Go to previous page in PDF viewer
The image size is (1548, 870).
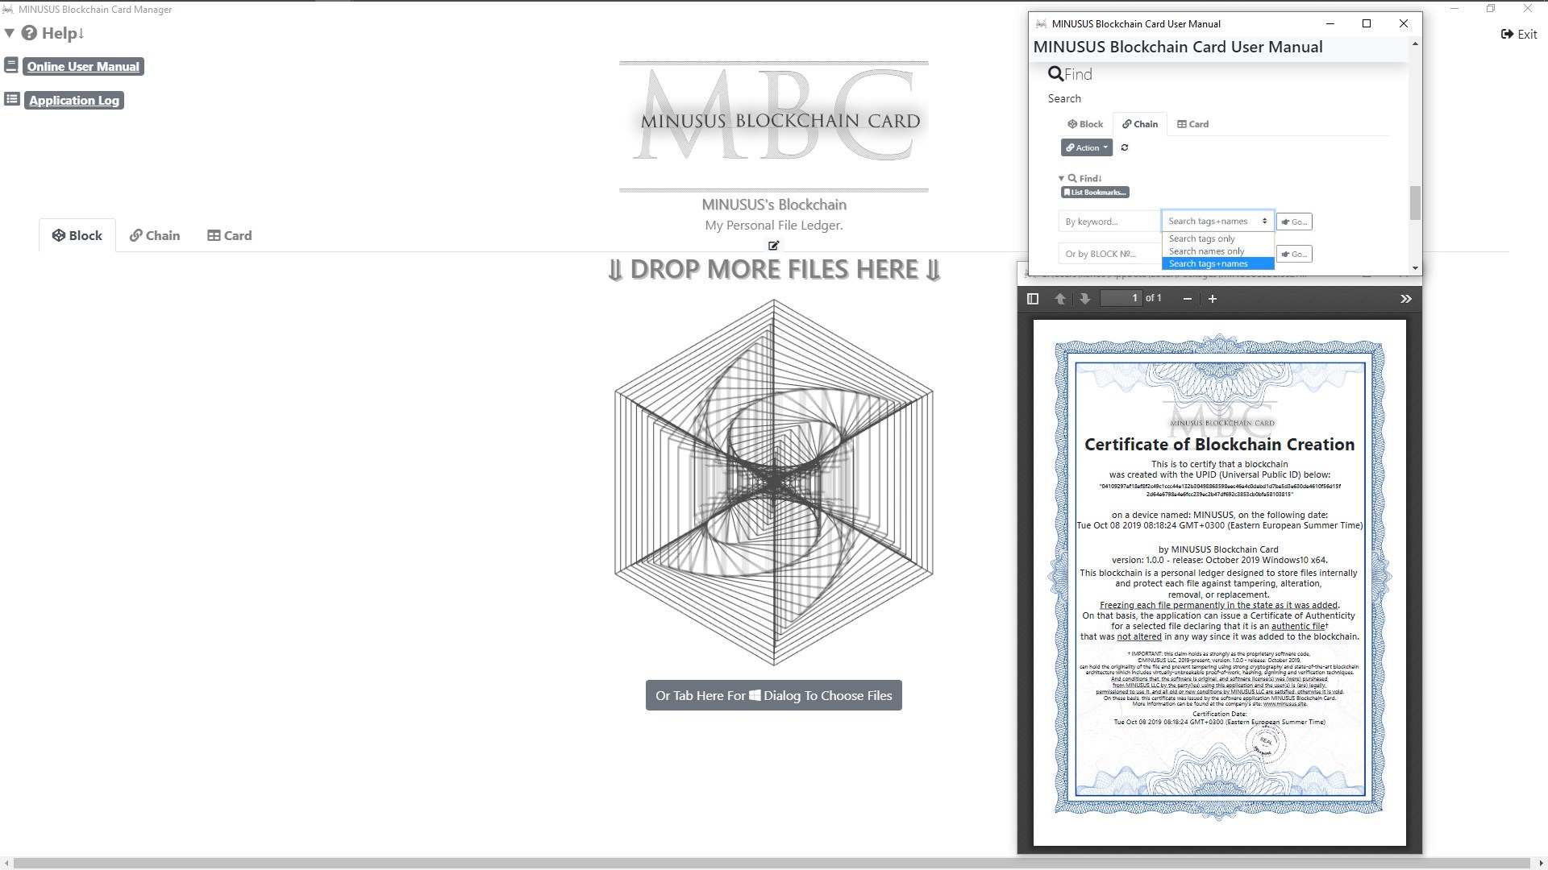pyautogui.click(x=1060, y=299)
